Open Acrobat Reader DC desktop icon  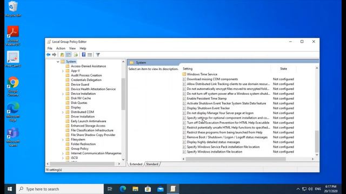pyautogui.click(x=13, y=36)
